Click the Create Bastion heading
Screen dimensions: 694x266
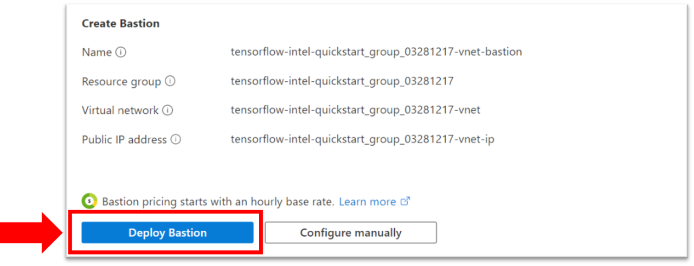(x=120, y=24)
